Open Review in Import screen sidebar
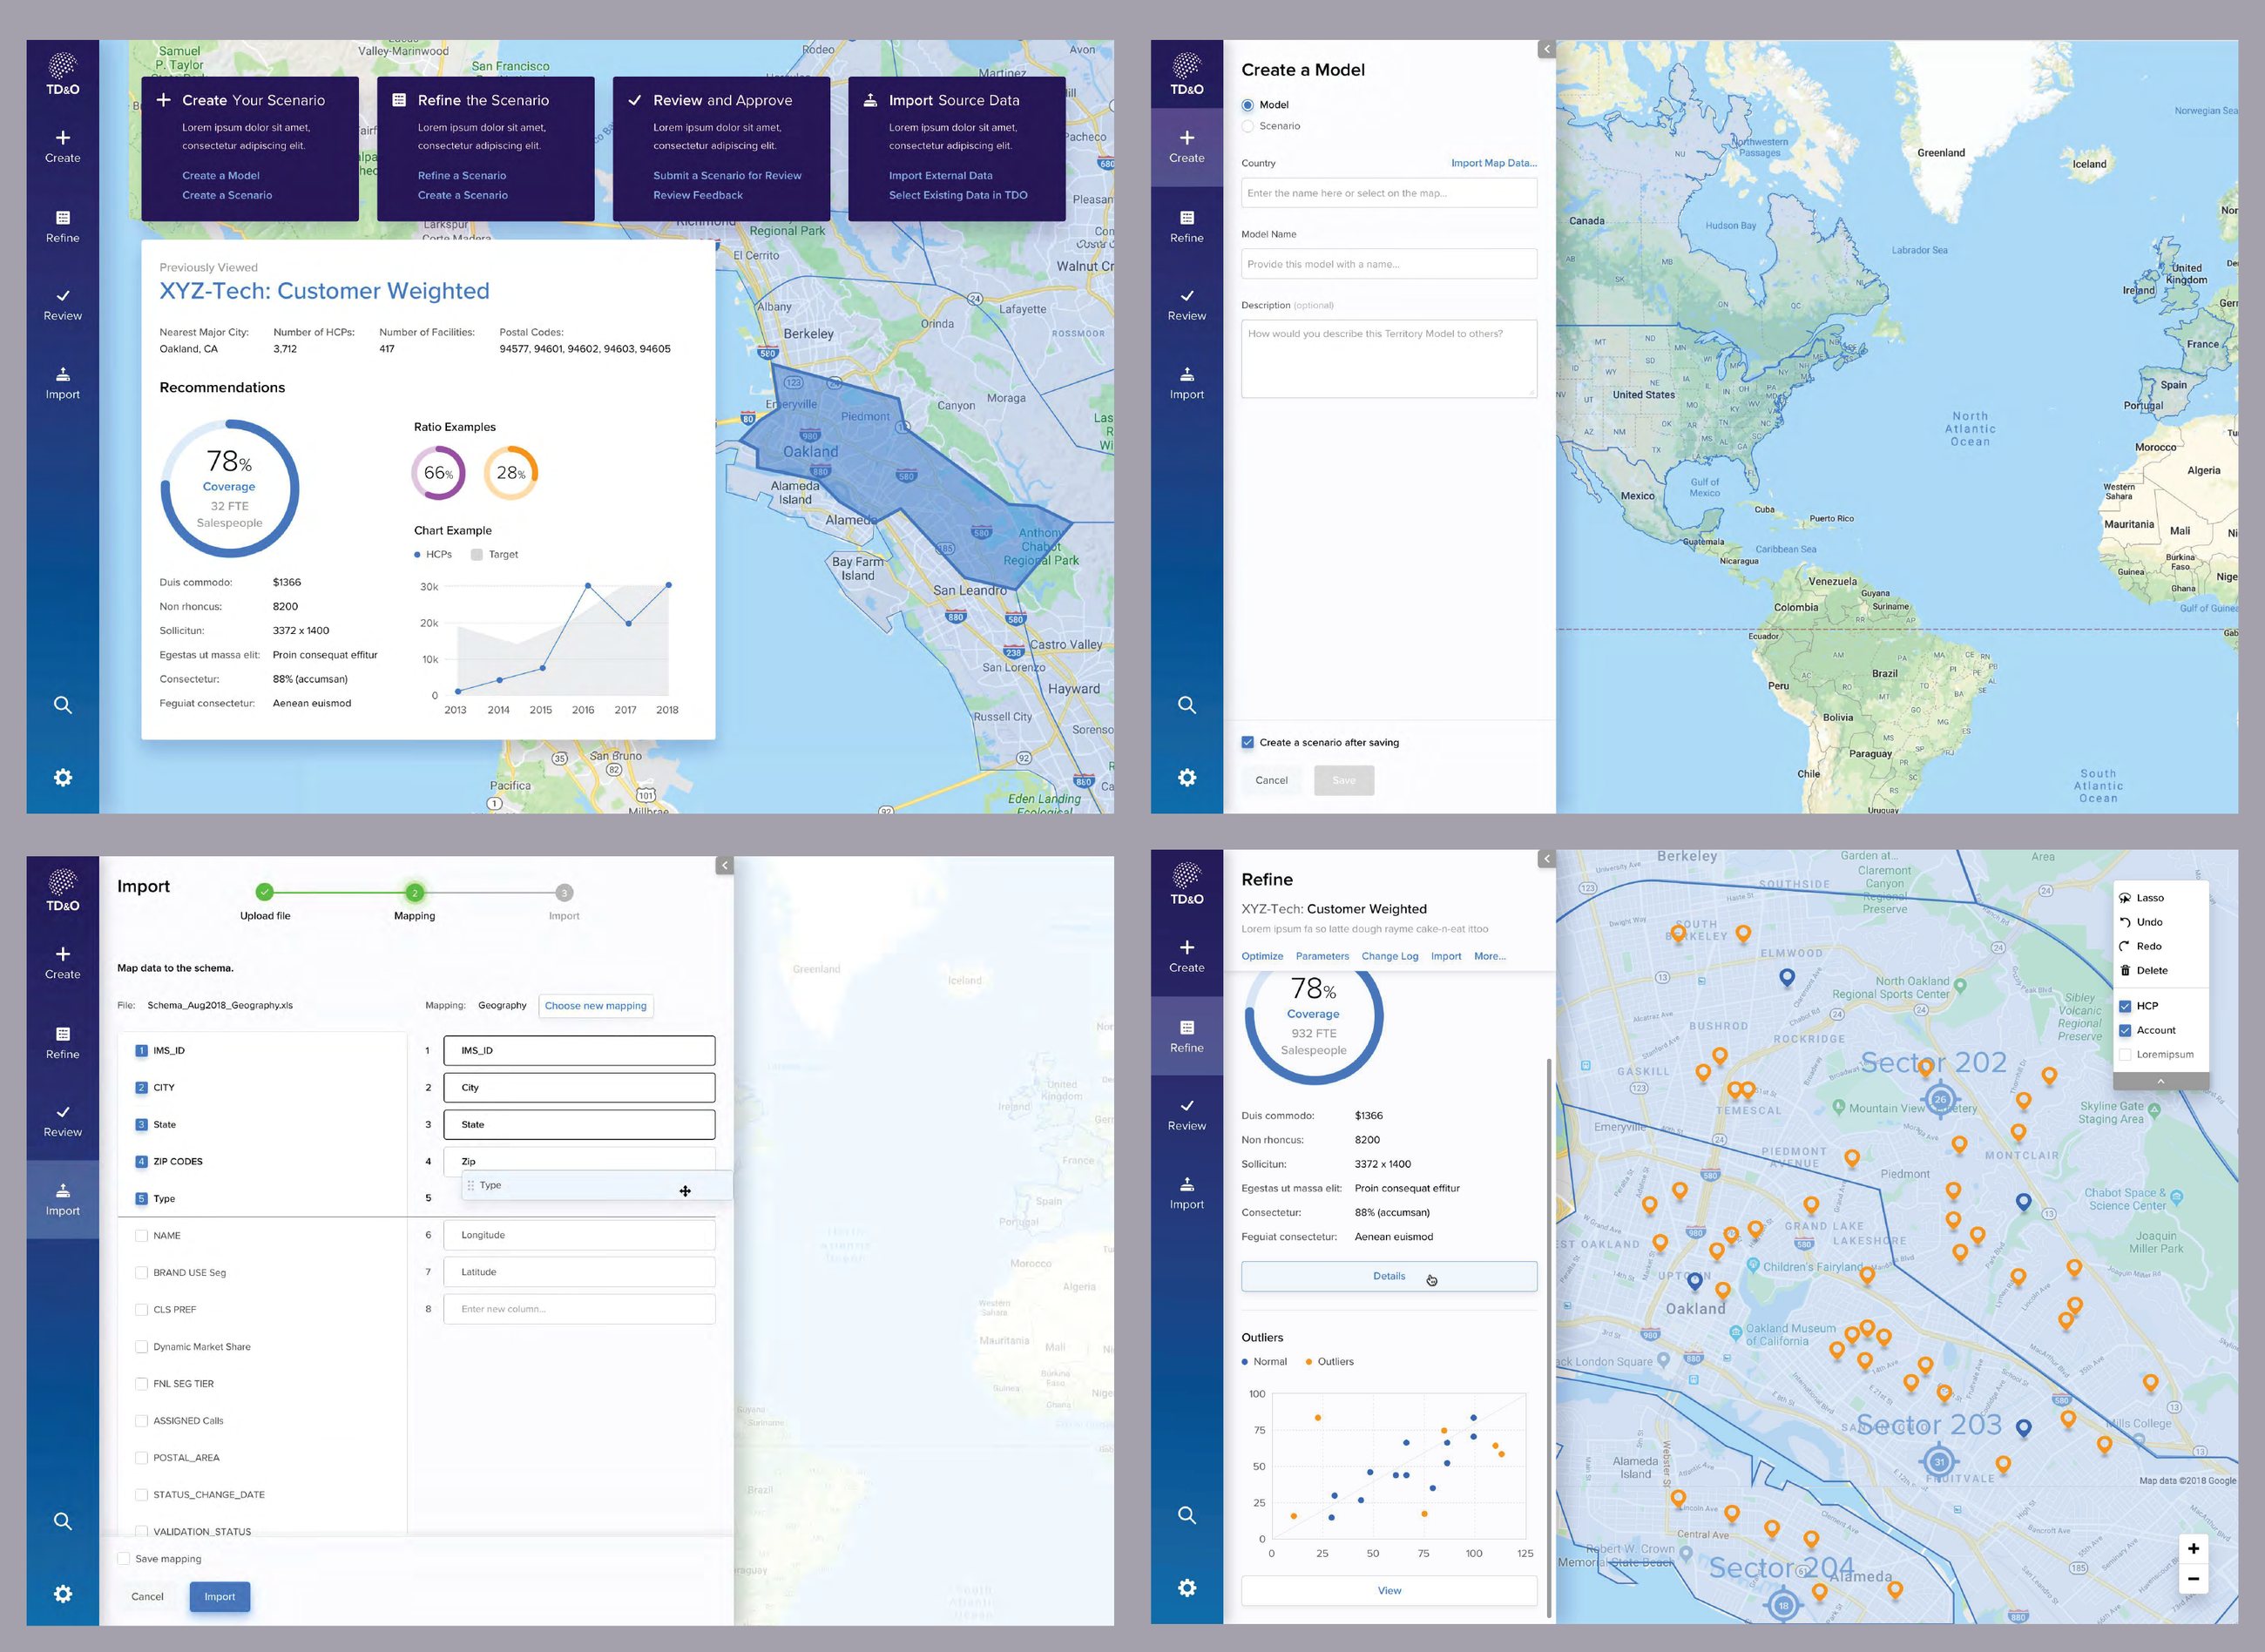 tap(62, 1120)
